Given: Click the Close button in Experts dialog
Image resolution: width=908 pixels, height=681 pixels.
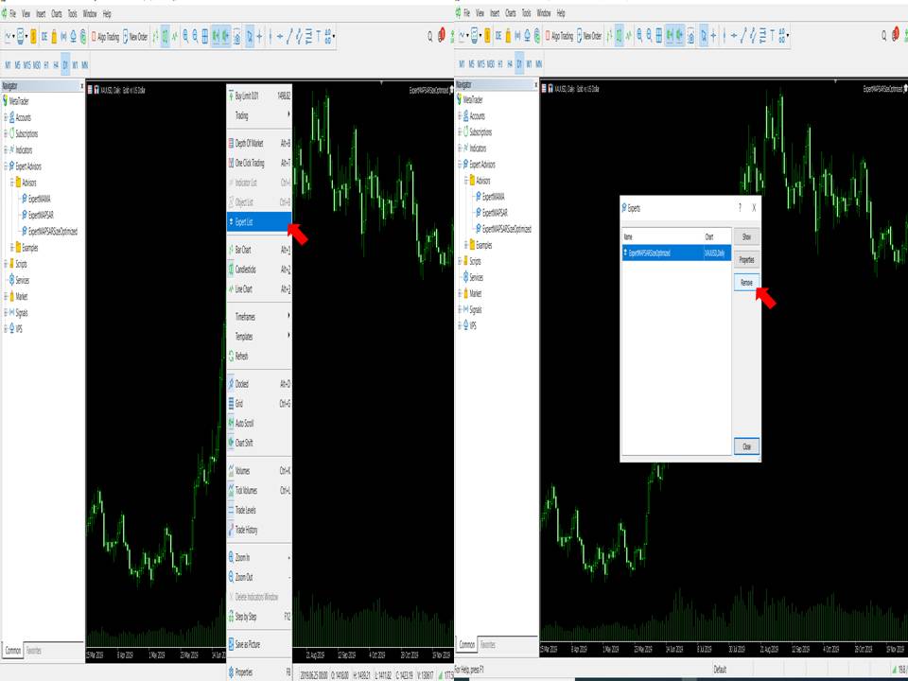Looking at the screenshot, I should coord(746,446).
